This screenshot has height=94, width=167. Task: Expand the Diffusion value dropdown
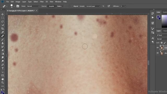tap(125, 6)
